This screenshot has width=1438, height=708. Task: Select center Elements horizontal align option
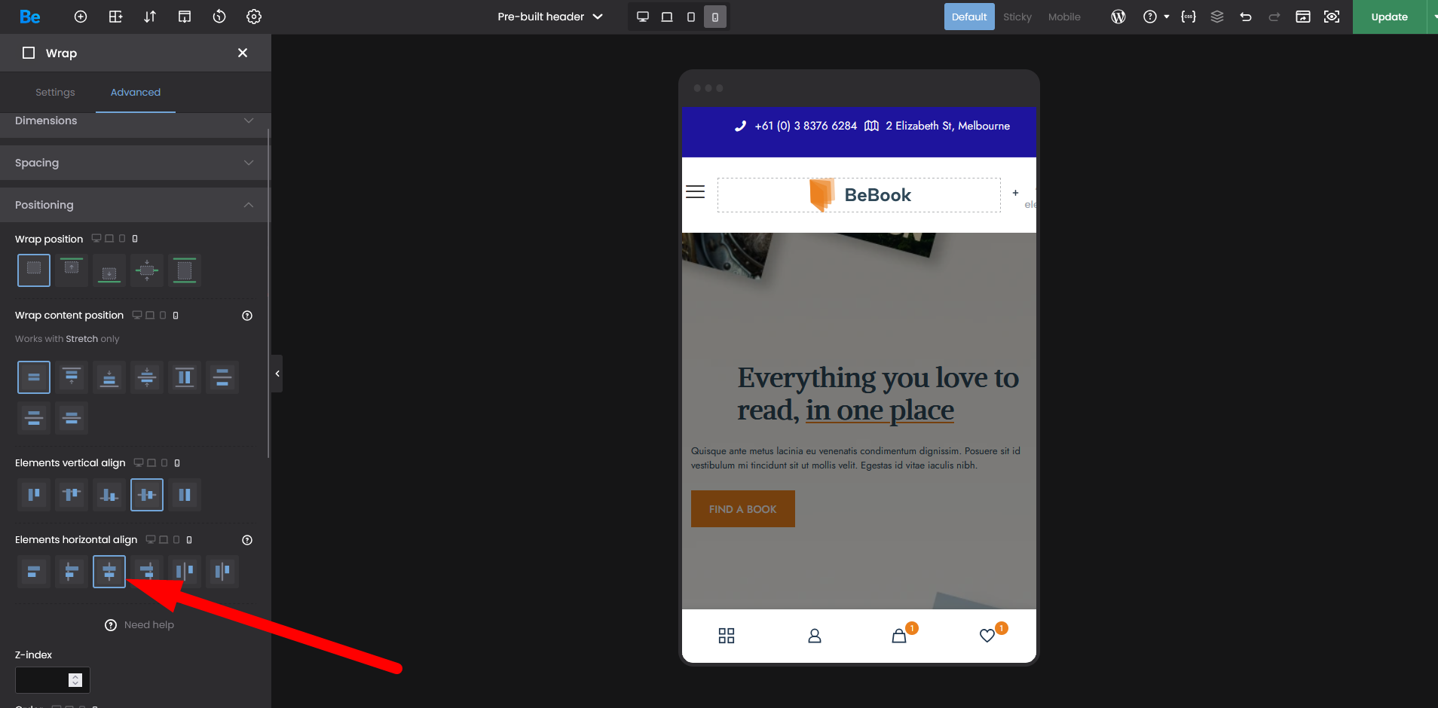click(109, 572)
